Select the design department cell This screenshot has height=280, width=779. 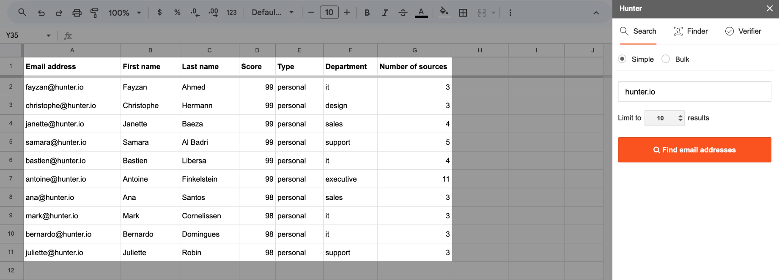coord(350,106)
